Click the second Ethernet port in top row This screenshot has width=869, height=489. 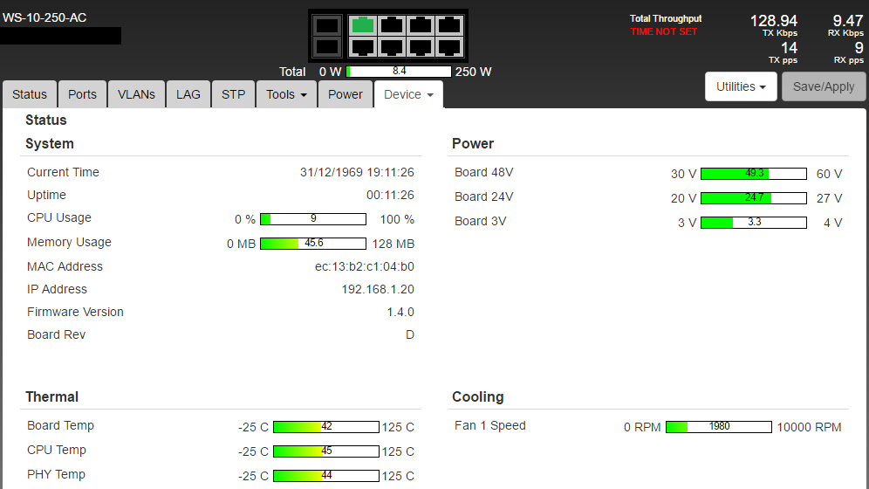[x=392, y=25]
